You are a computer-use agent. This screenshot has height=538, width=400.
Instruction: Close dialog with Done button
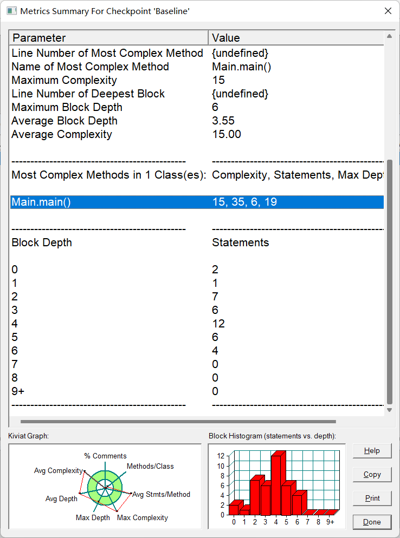tap(372, 522)
